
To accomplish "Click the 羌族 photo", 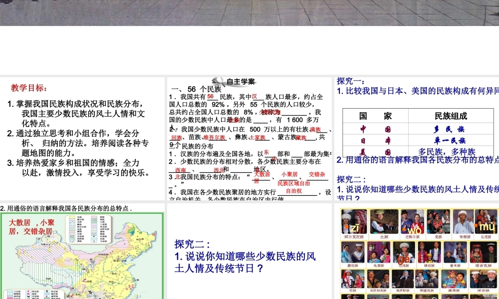I will (438, 221).
